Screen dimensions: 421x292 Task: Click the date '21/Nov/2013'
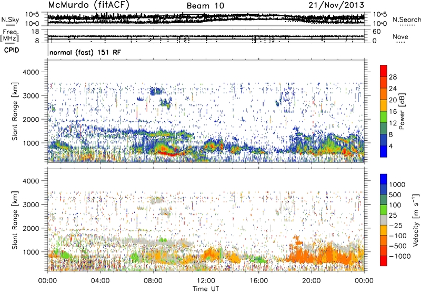click(x=336, y=5)
